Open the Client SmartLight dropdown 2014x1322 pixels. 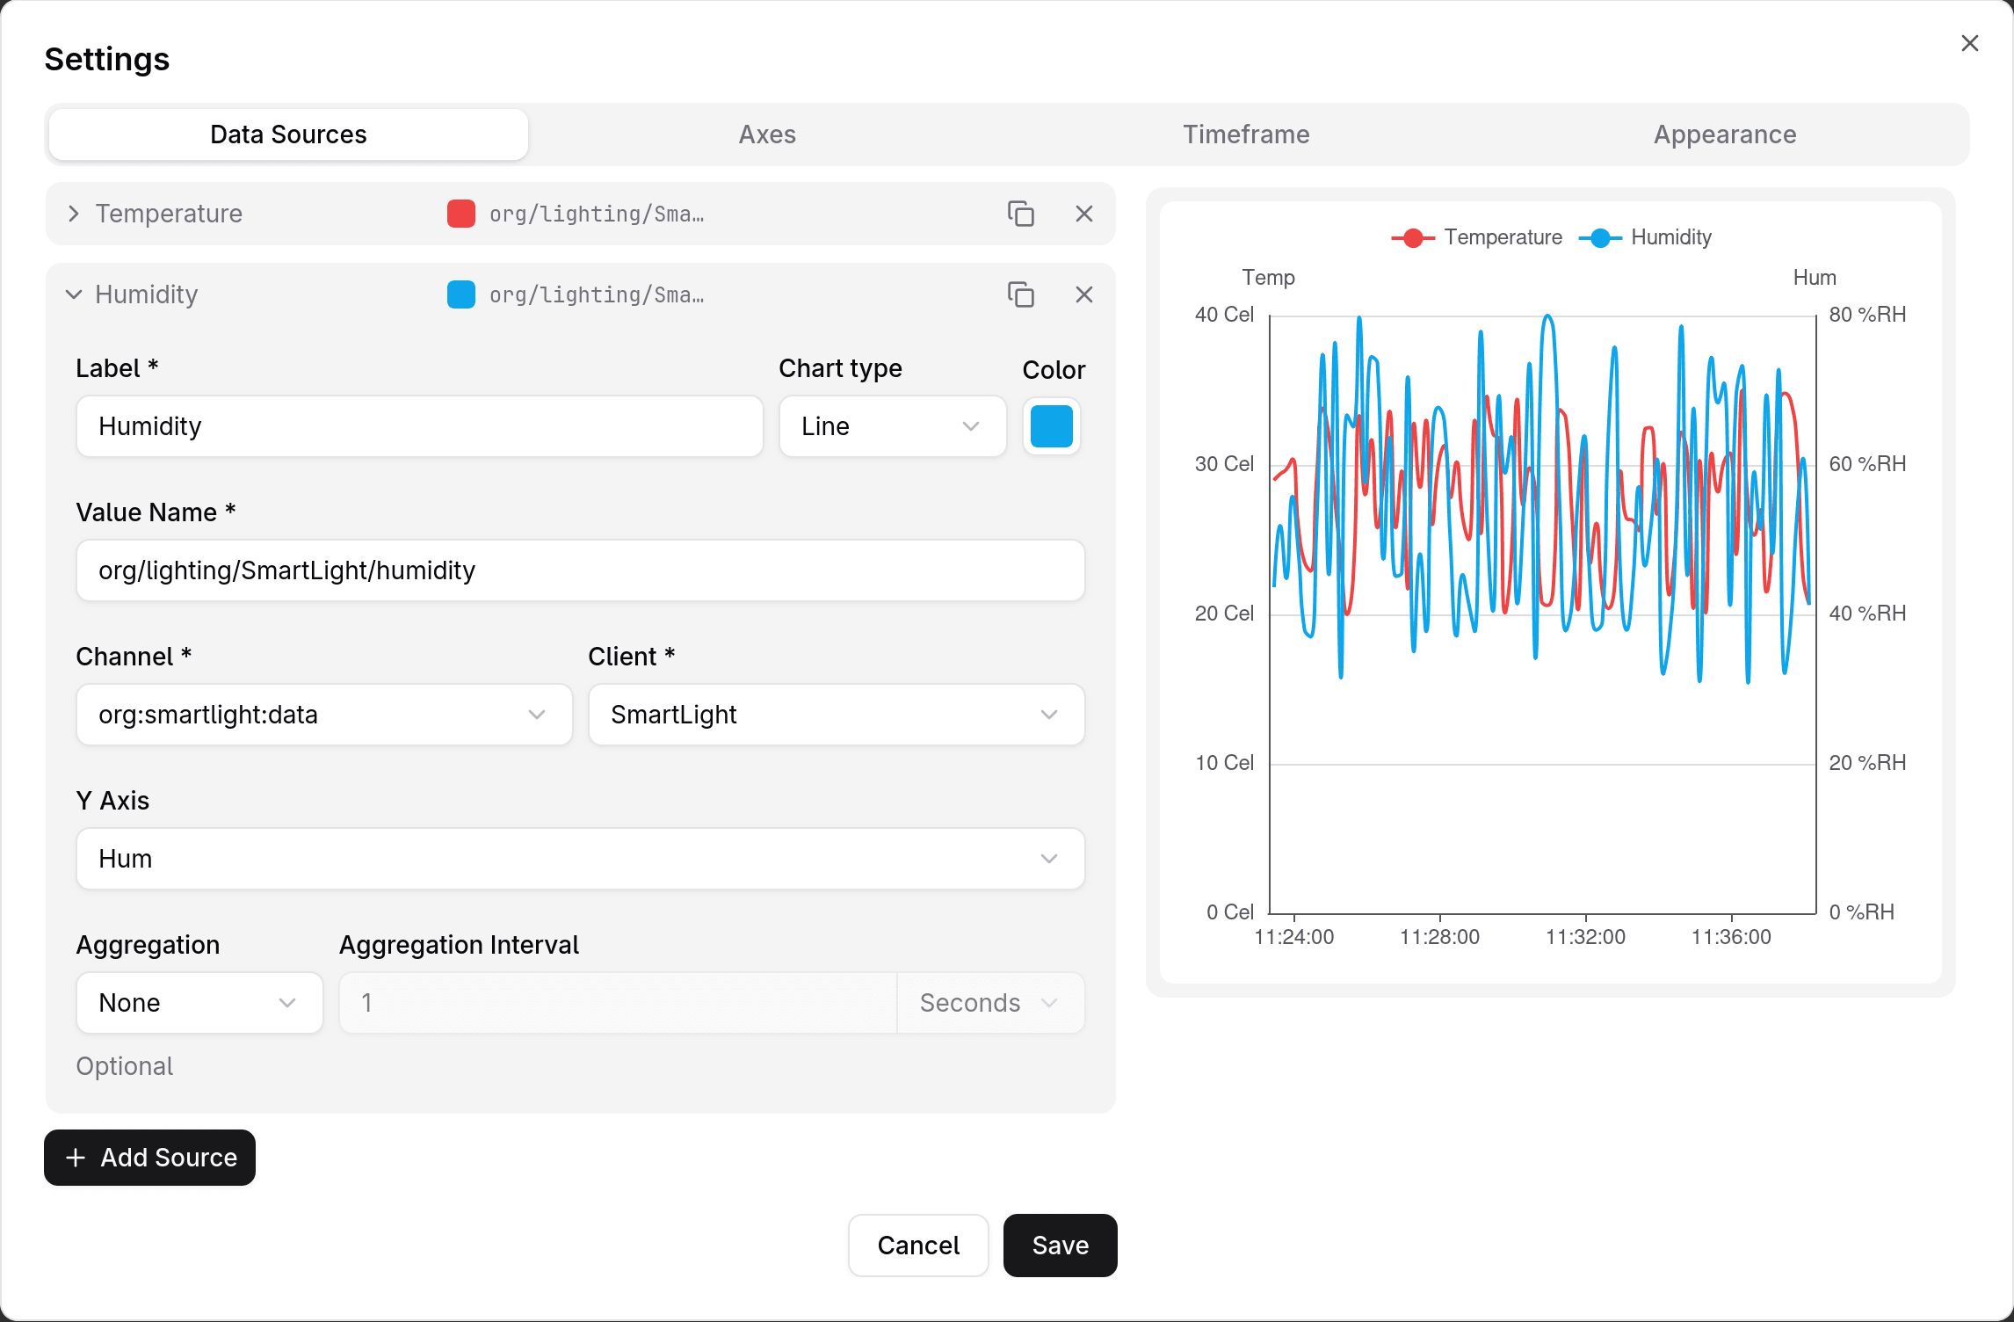(x=836, y=715)
